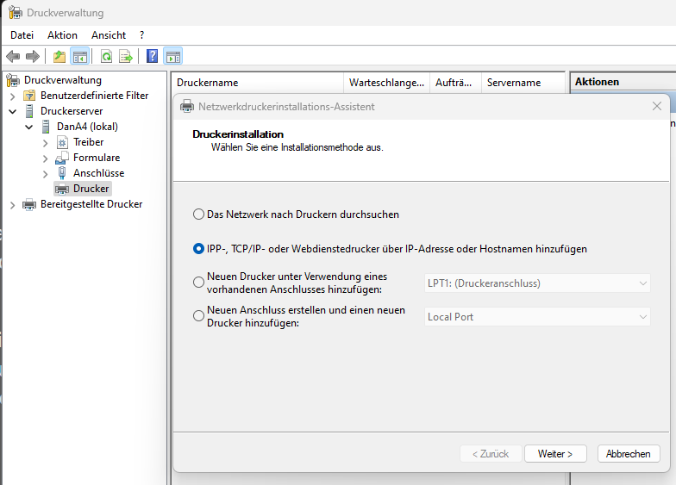This screenshot has width=676, height=485.
Task: Collapse the Druckerserver node
Action: 12,112
